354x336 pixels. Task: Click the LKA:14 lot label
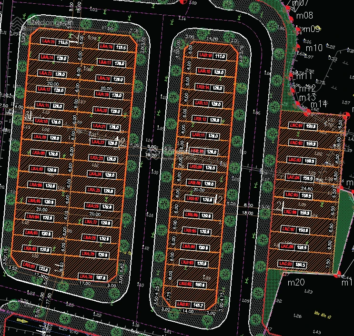click(47, 57)
